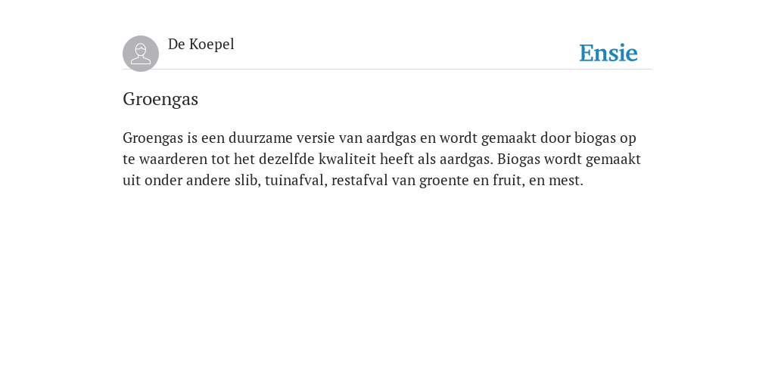Click the word 'restafval' in the last line
Viewport: 775px width, 387px height.
[x=359, y=181]
